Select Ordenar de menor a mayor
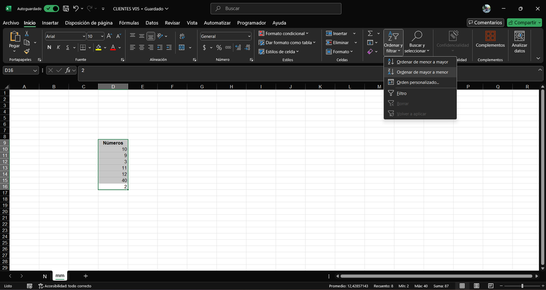This screenshot has width=546, height=290. [x=422, y=62]
